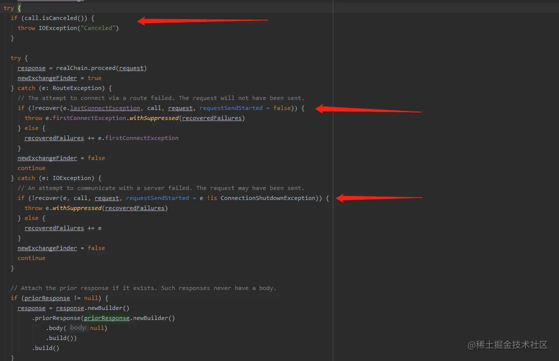Click the outermost try keyword at top
The height and width of the screenshot is (361, 559).
[x=9, y=8]
